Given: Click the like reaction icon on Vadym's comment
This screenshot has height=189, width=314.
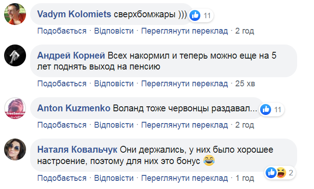Looking at the screenshot, I should click(196, 15).
